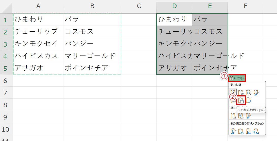The width and height of the screenshot is (277, 141).
Task: Select the Paste as Picture option
Action: pos(248,131)
